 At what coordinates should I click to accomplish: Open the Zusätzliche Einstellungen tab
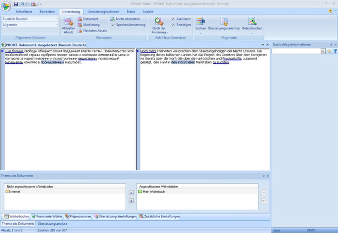coord(159,216)
